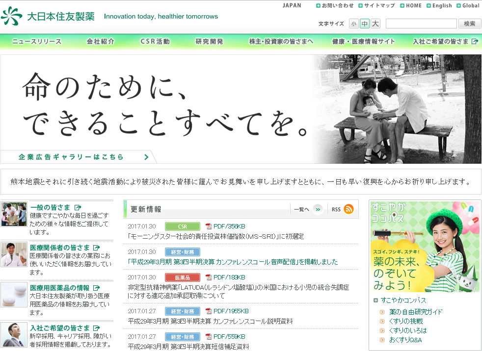The height and width of the screenshot is (351, 482).
Task: Click external-link icon beside 医療用医薬品の情報
Action: pyautogui.click(x=97, y=288)
